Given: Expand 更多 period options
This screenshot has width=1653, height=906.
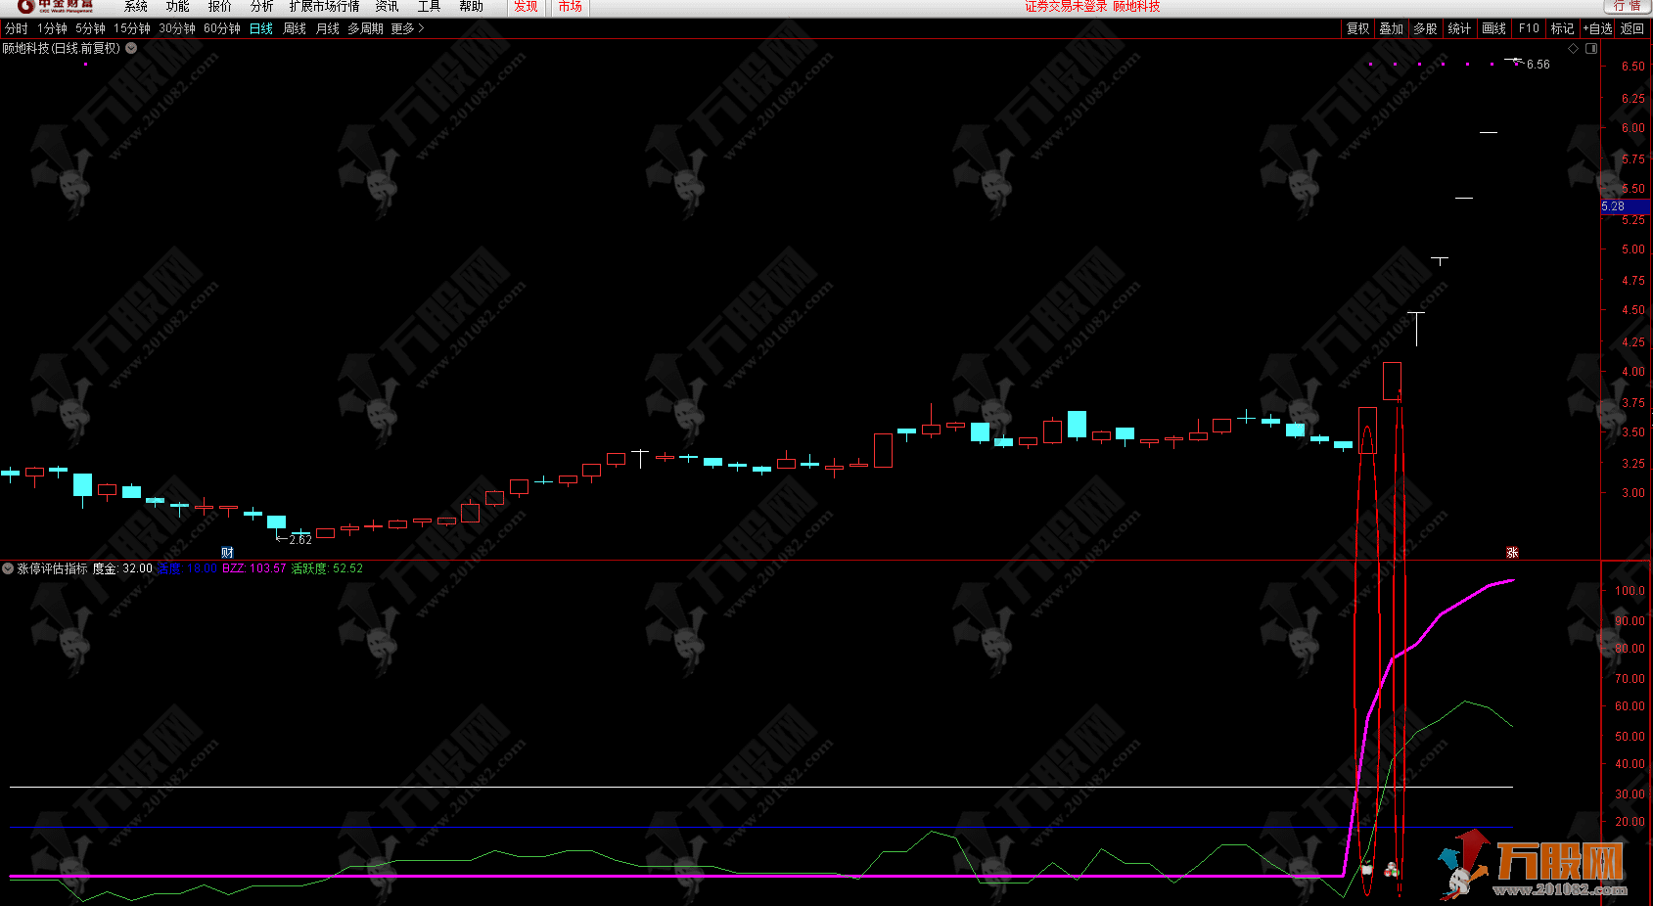Looking at the screenshot, I should (407, 28).
